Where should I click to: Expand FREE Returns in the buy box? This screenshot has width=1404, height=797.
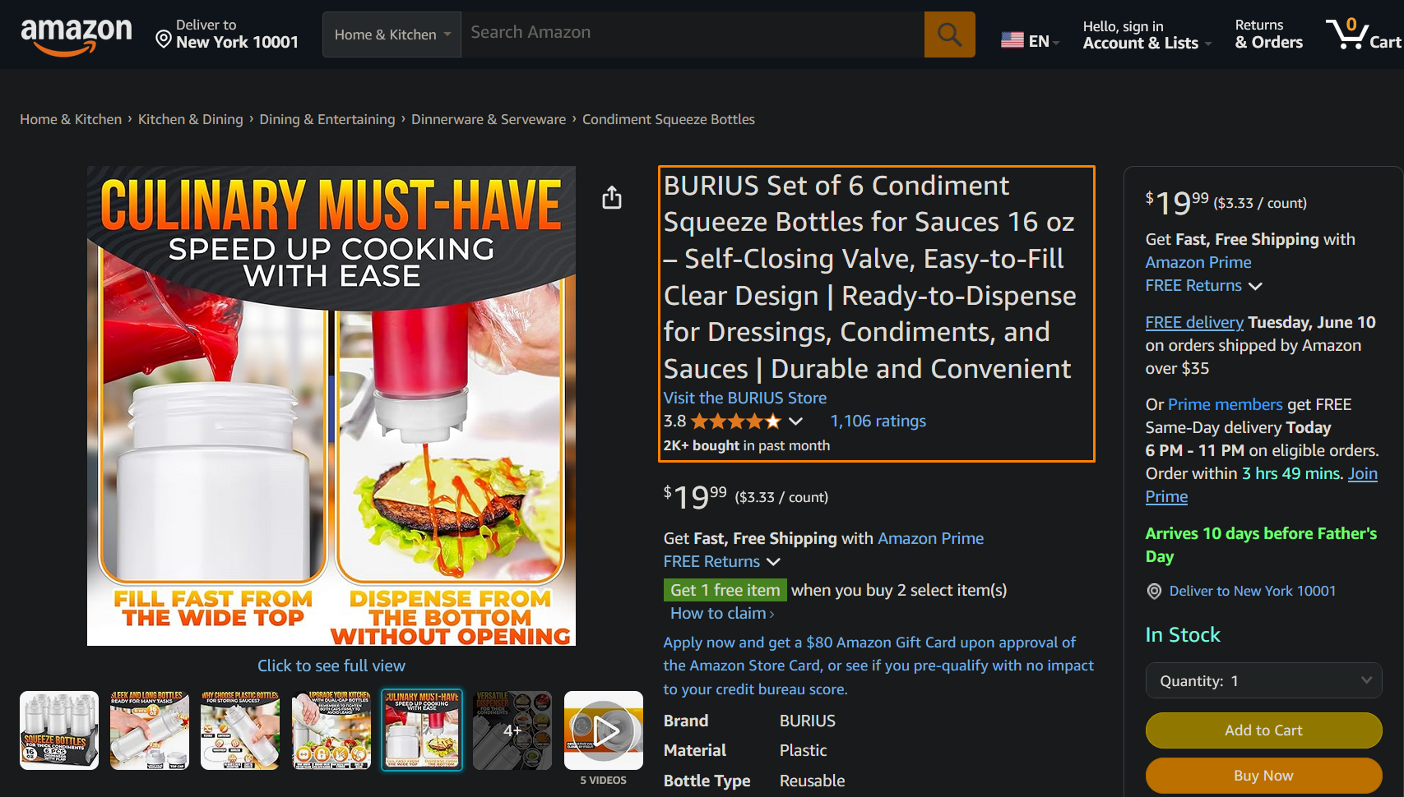[1203, 285]
